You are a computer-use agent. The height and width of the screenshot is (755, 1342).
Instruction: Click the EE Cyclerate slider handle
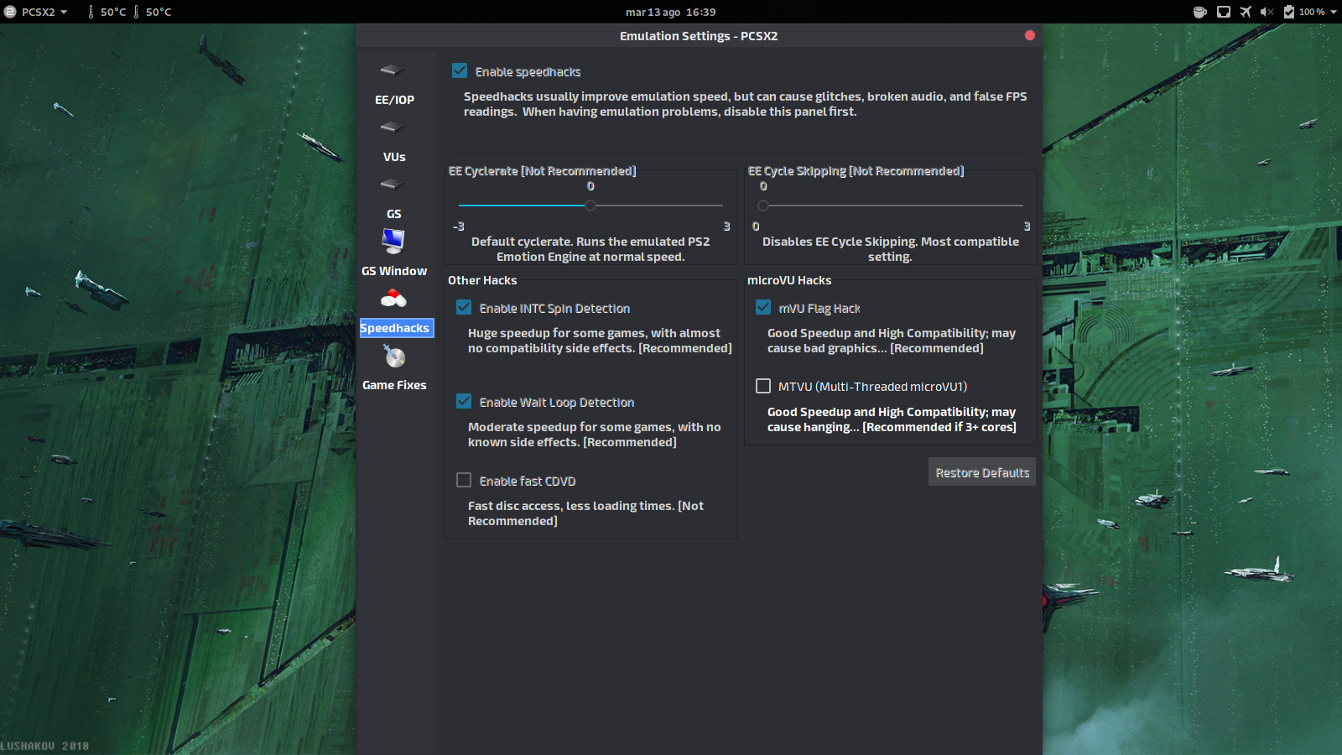[x=590, y=206]
